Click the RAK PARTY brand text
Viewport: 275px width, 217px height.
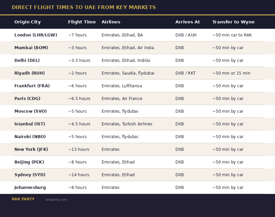coord(23,199)
